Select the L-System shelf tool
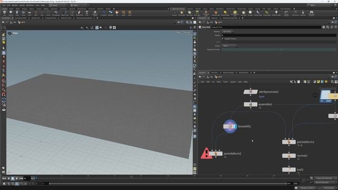This screenshot has width=338, height=190. (x=104, y=13)
